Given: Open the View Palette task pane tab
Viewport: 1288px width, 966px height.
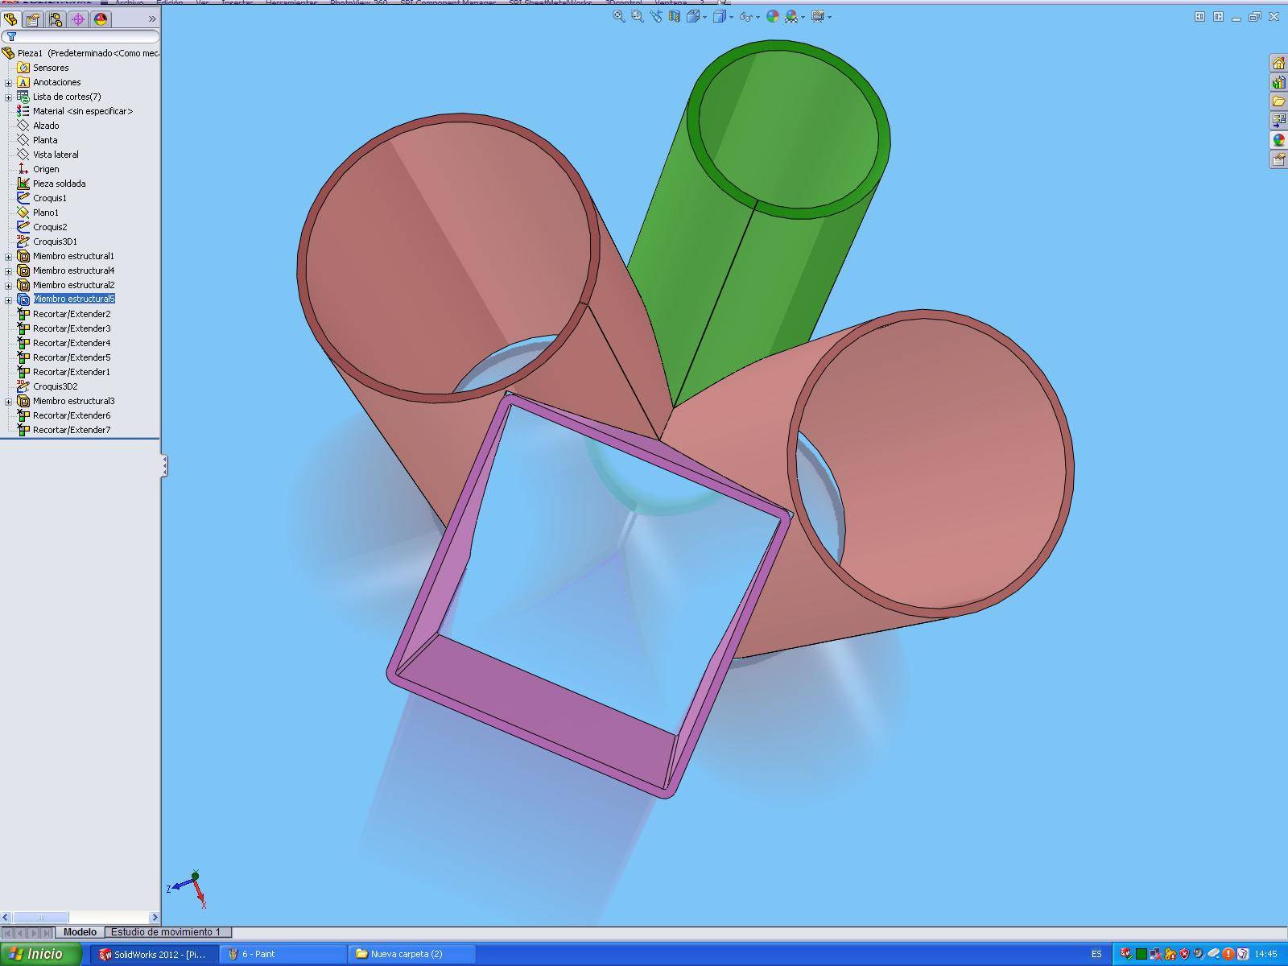Looking at the screenshot, I should point(1278,121).
